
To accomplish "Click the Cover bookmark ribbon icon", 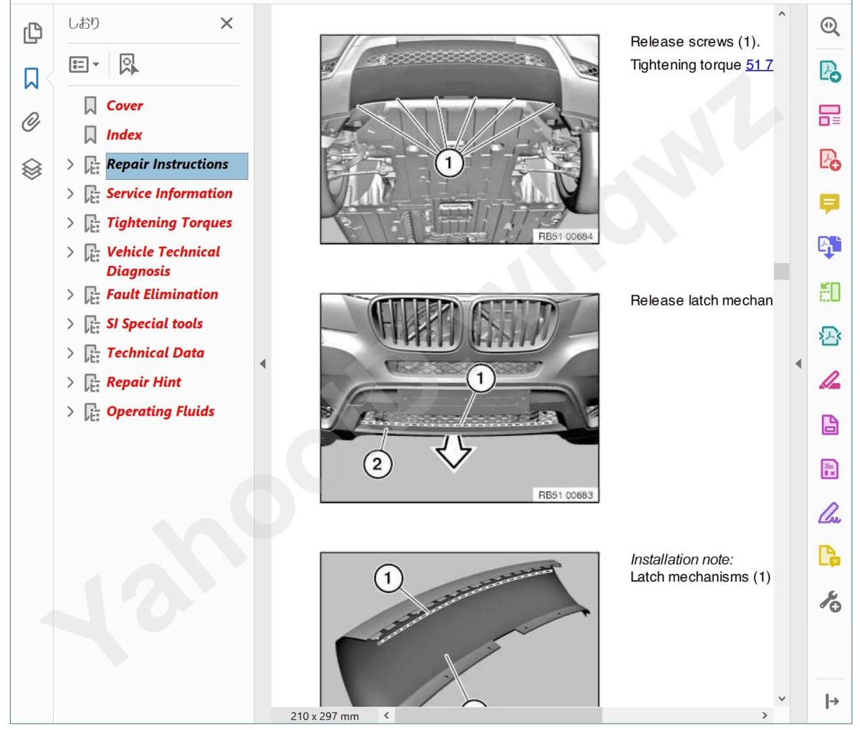I will point(90,105).
